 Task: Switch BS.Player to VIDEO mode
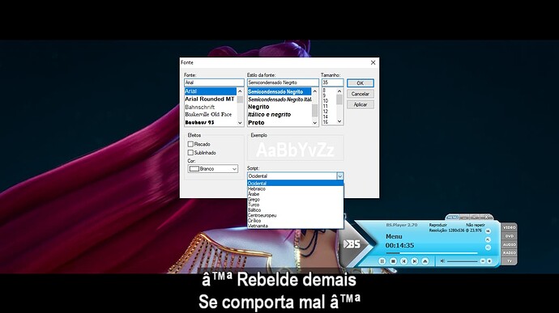[x=509, y=227]
